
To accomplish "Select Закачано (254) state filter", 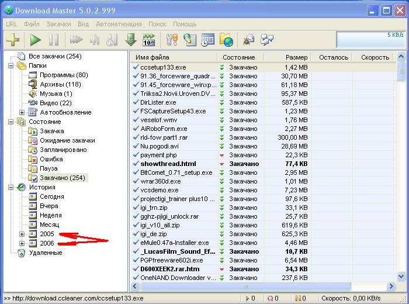I will click(x=63, y=178).
